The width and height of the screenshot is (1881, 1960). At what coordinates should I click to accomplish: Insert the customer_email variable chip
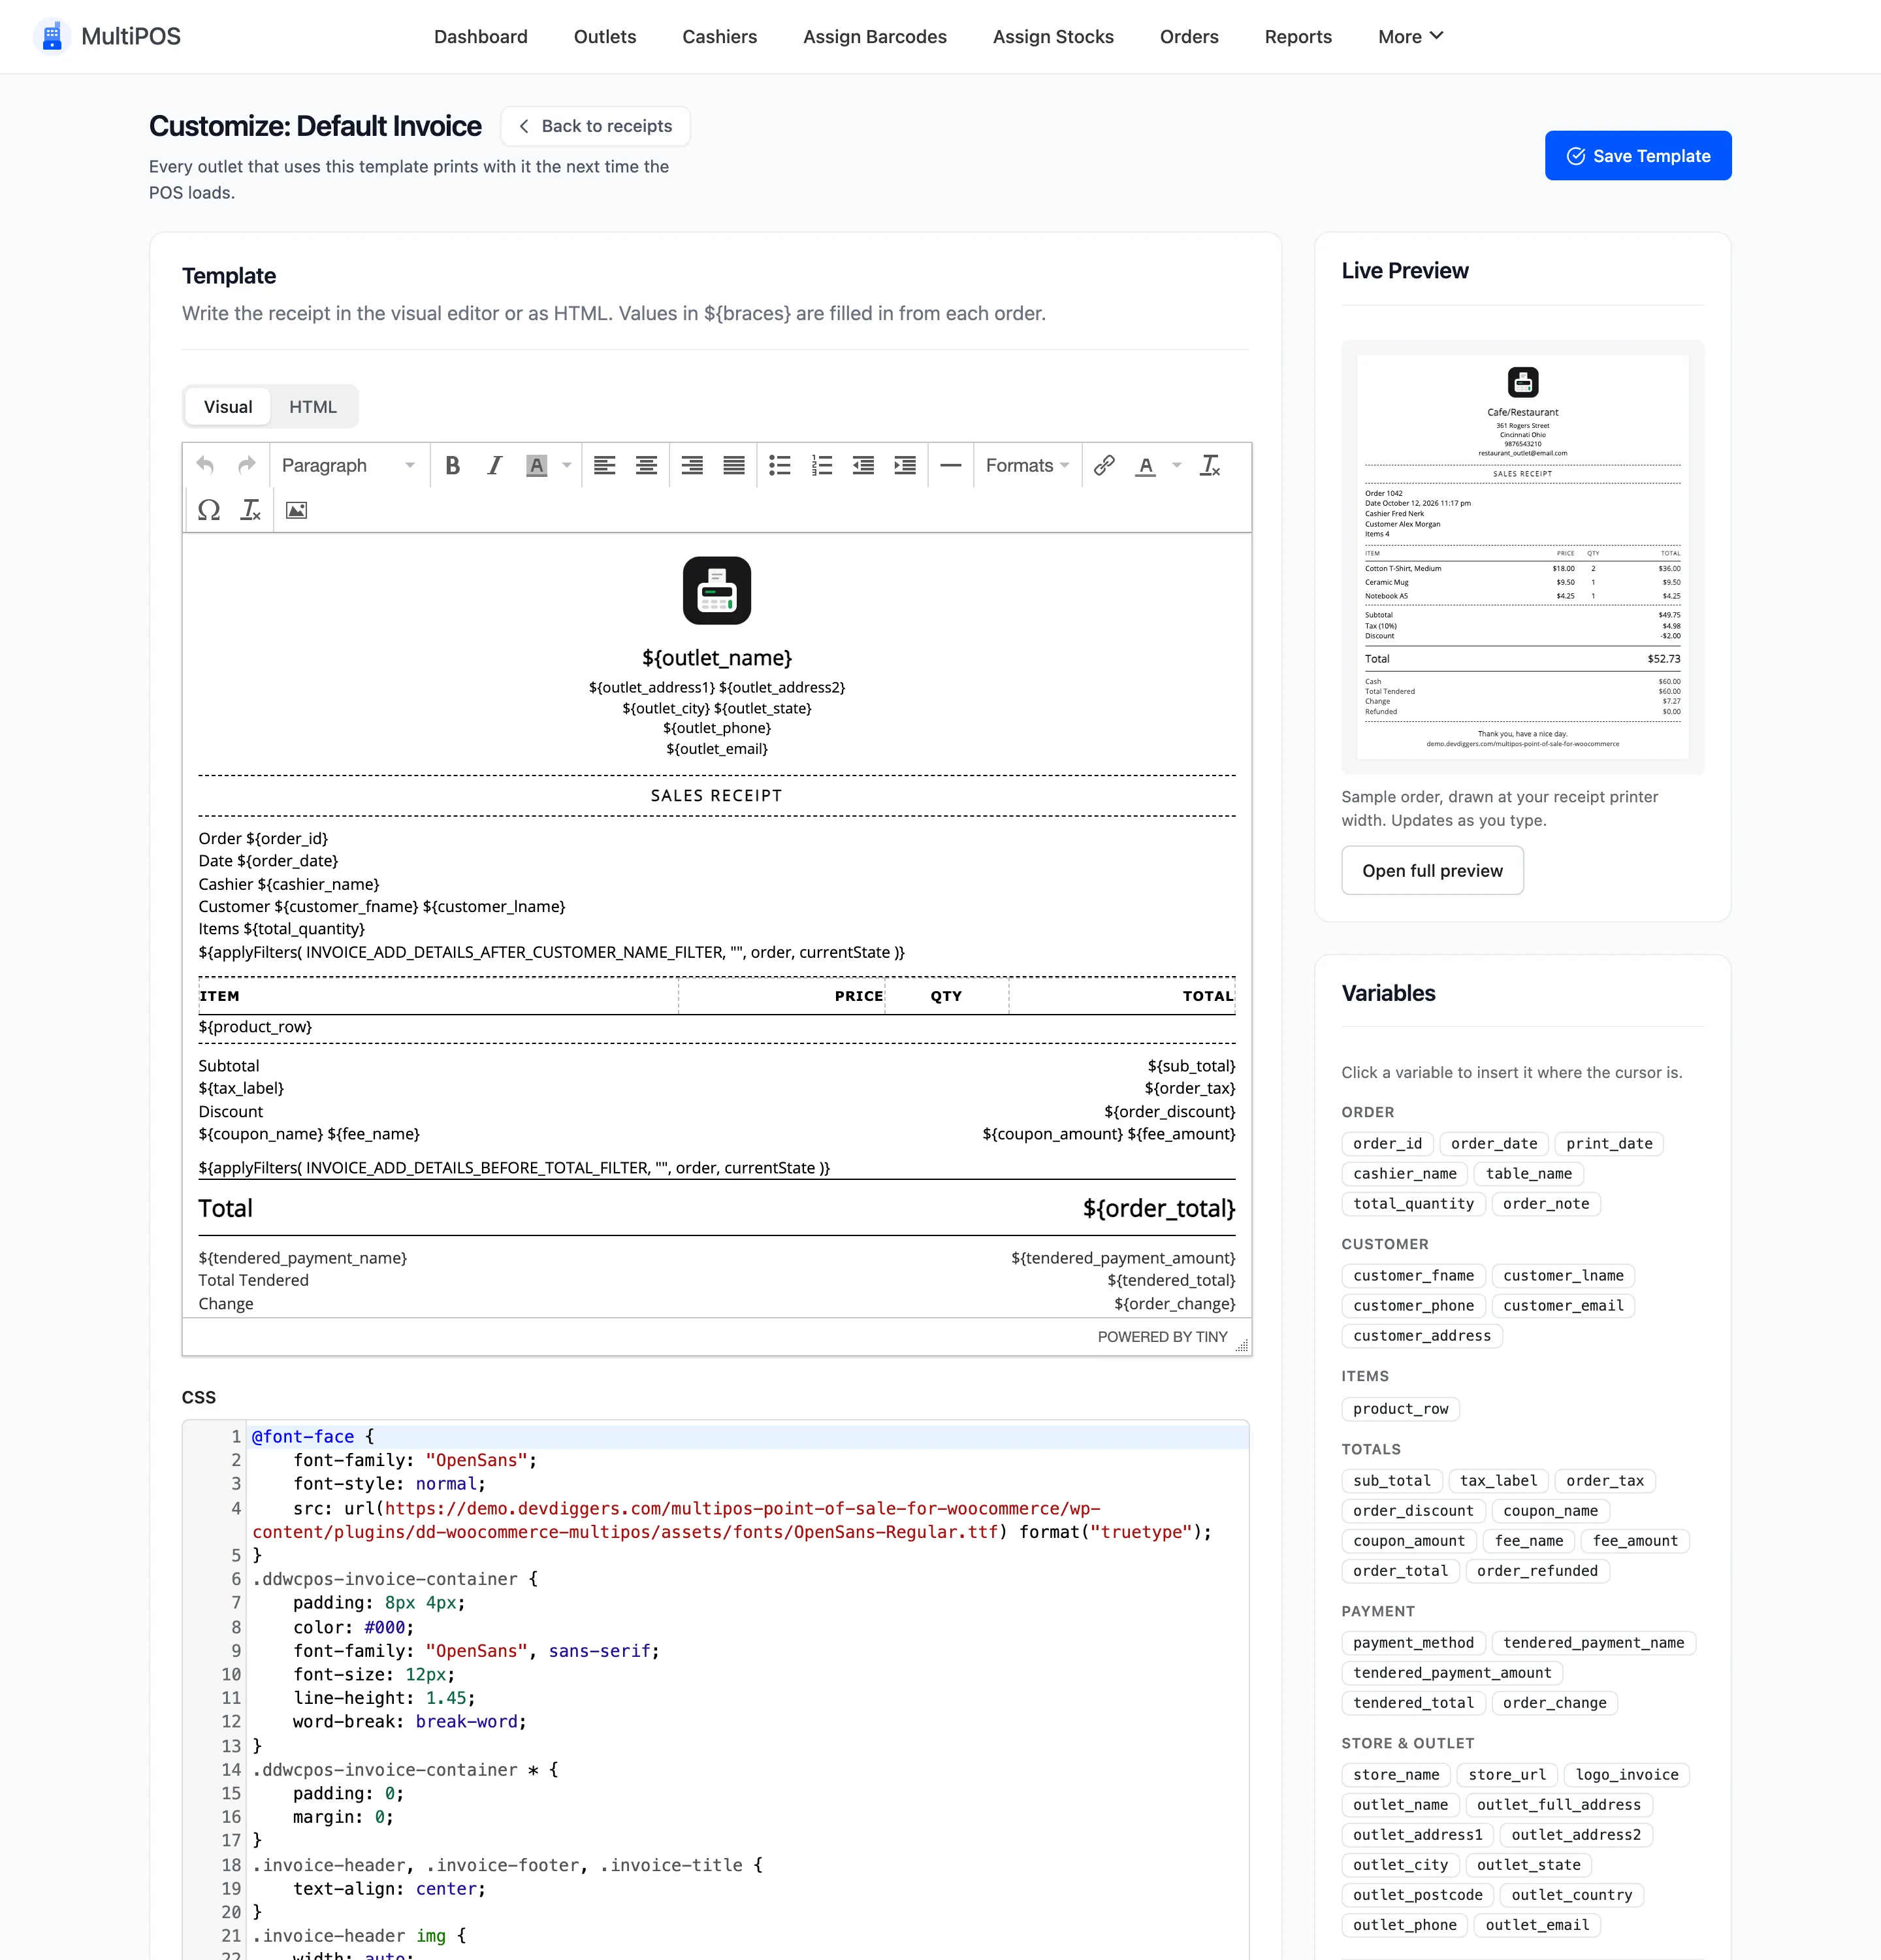[x=1563, y=1305]
